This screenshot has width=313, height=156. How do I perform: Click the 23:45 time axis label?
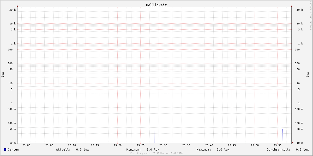pos(232,145)
